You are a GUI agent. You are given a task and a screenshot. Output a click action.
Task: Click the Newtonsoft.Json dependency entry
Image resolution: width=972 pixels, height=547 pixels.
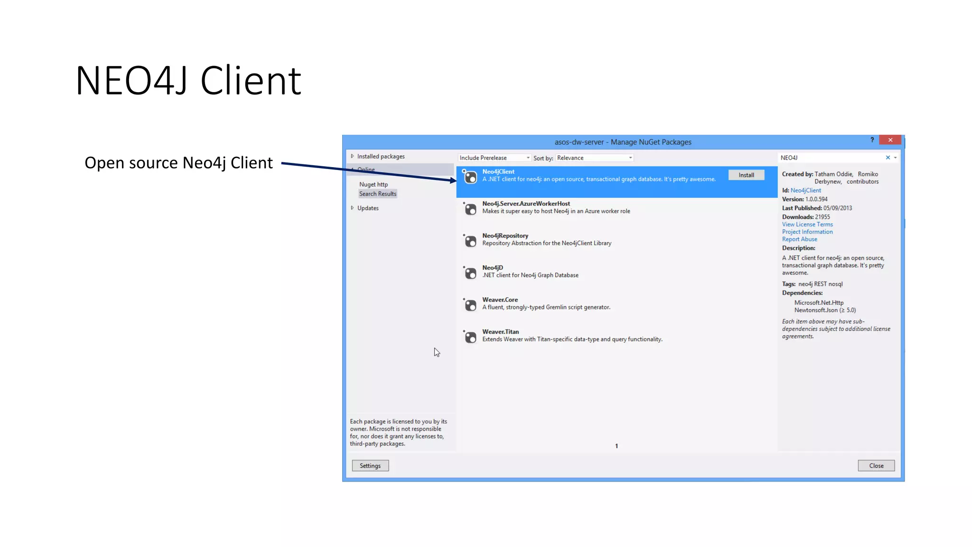(x=825, y=310)
